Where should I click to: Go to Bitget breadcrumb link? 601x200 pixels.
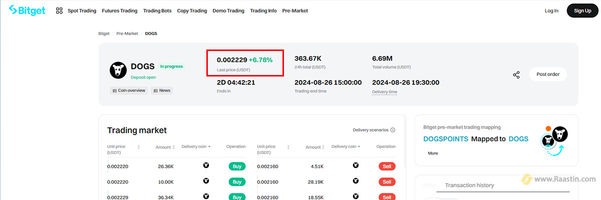click(104, 33)
